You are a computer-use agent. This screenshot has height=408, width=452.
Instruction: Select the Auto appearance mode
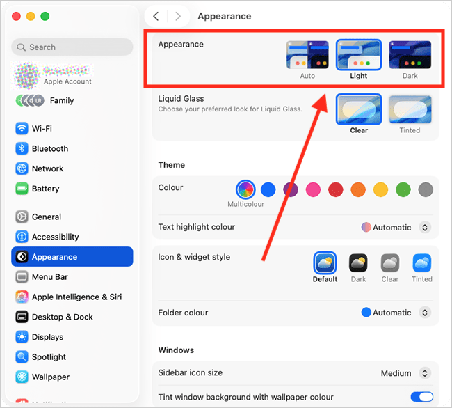[307, 56]
